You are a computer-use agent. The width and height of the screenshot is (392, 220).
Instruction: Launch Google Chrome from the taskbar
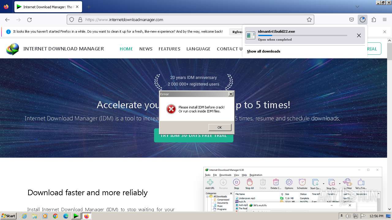(55, 216)
